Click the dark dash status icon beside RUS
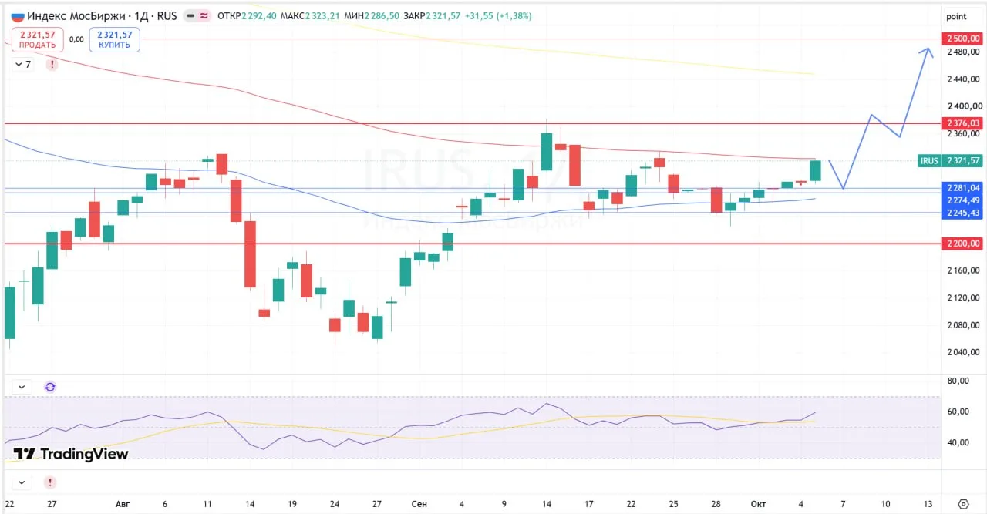Screen dimensions: 987x514 point(189,16)
